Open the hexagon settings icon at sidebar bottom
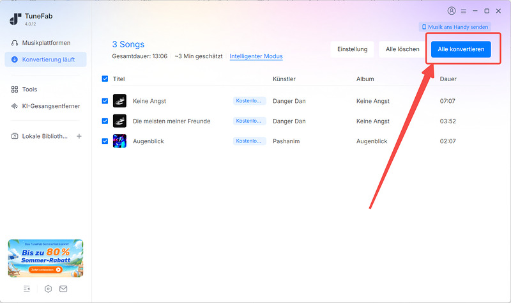This screenshot has width=511, height=303. pyautogui.click(x=49, y=289)
